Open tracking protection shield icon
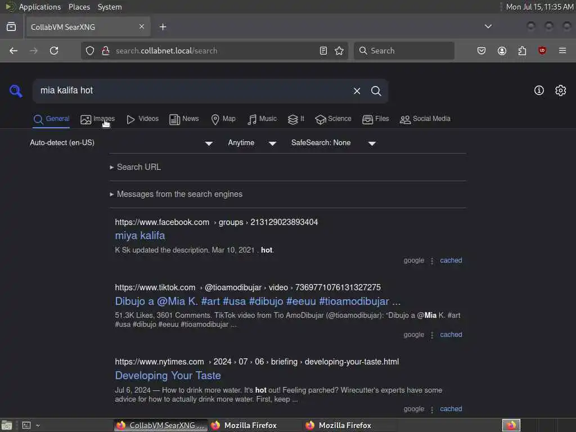Screen dimensions: 576x432 90,51
